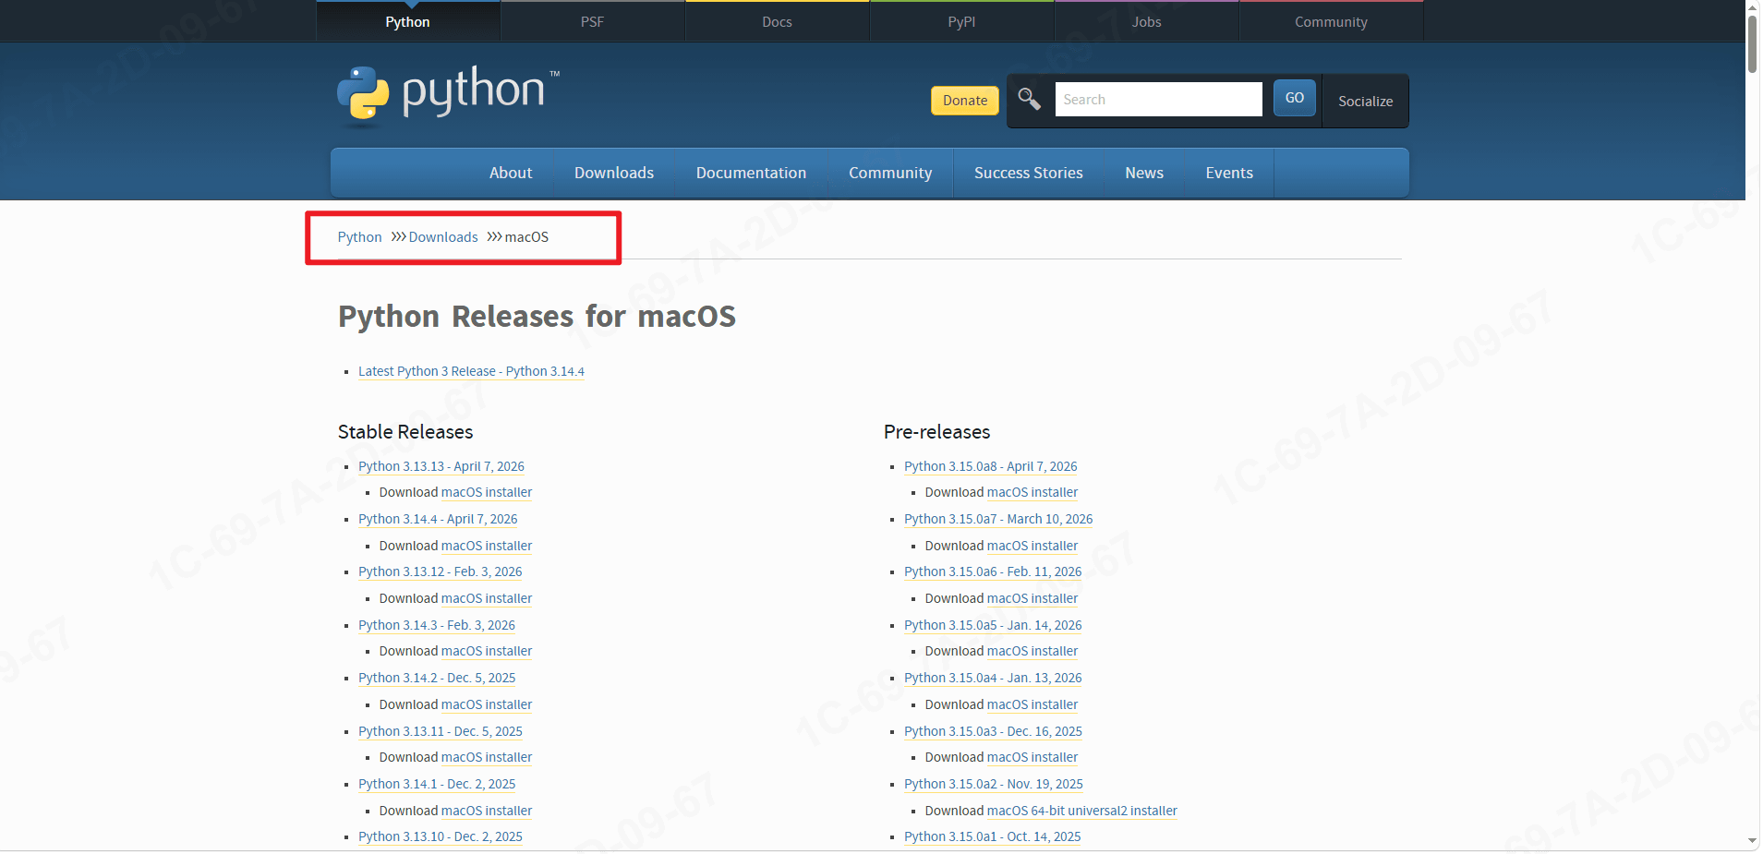Screen dimensions: 1763x854
Task: Open Downloads breadcrumb link
Action: (443, 237)
